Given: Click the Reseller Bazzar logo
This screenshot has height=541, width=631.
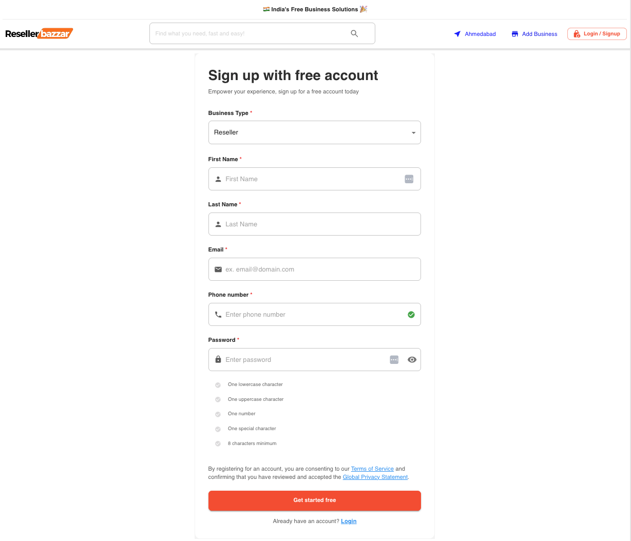Looking at the screenshot, I should (39, 33).
